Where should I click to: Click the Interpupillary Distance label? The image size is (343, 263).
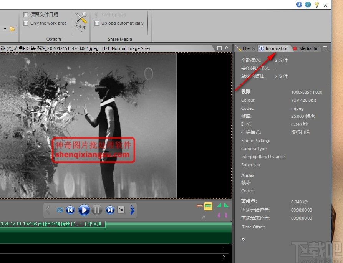tap(263, 157)
